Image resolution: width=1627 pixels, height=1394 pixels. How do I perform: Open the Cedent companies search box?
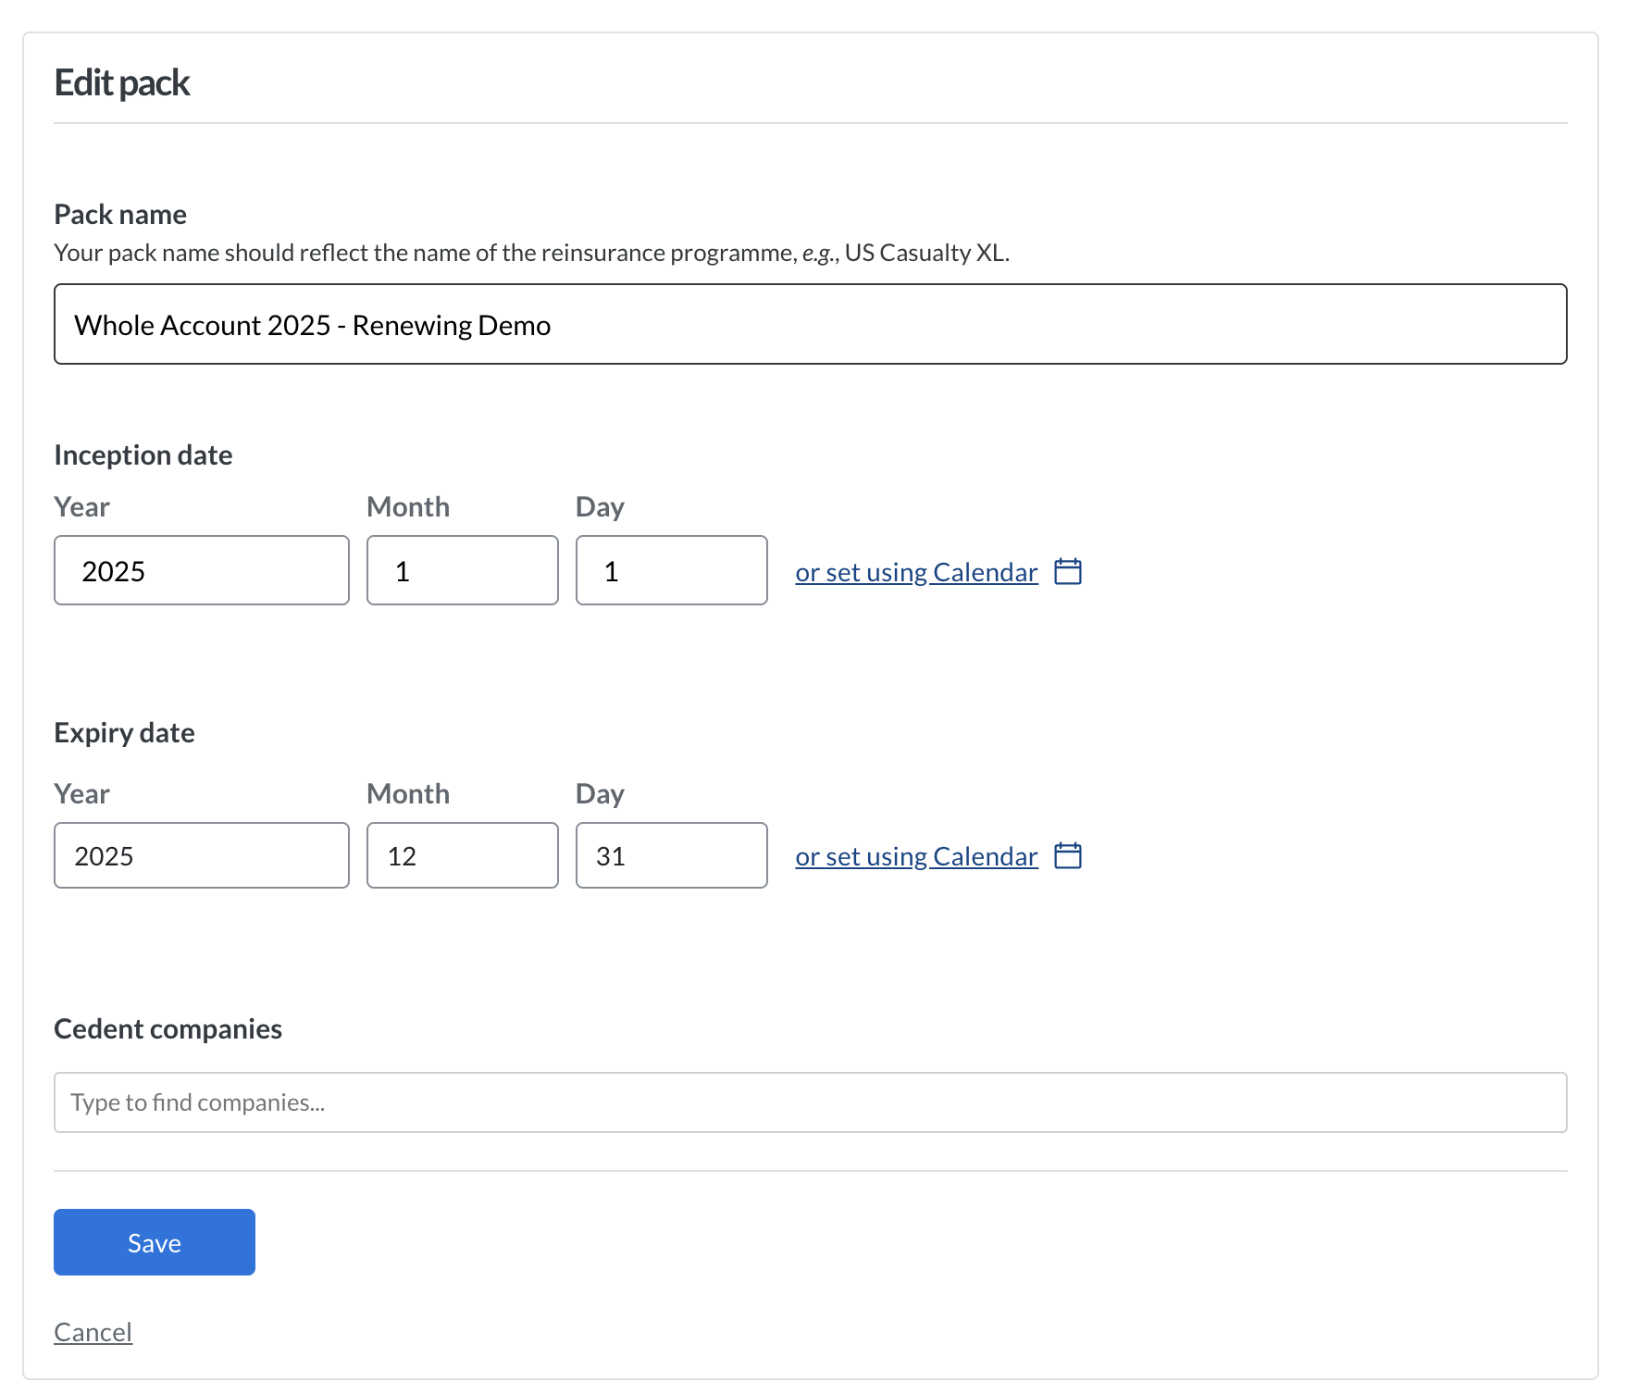click(810, 1102)
